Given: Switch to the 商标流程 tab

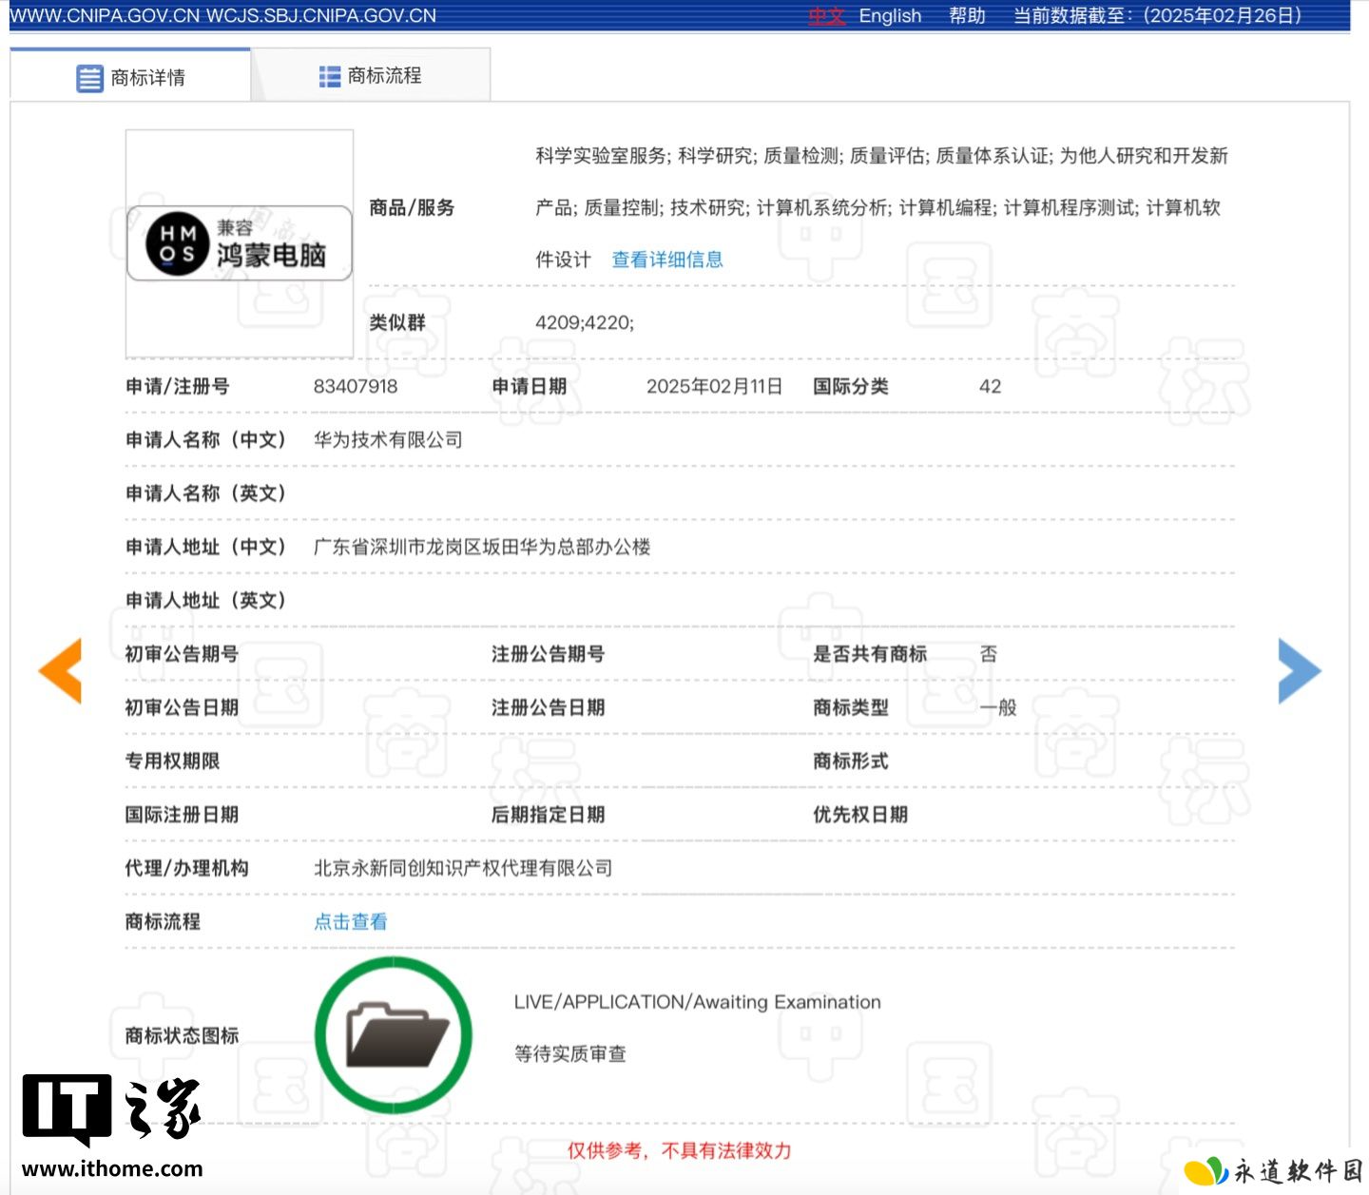Looking at the screenshot, I should 371,75.
